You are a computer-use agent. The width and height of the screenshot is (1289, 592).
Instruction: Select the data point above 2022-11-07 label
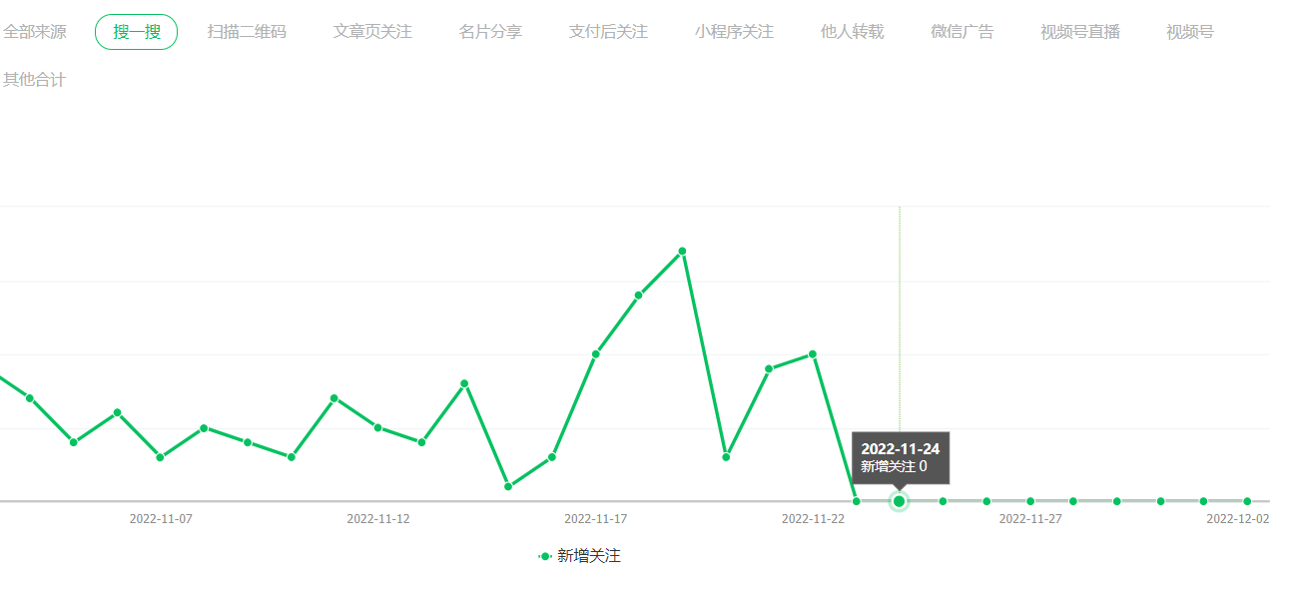coord(160,457)
